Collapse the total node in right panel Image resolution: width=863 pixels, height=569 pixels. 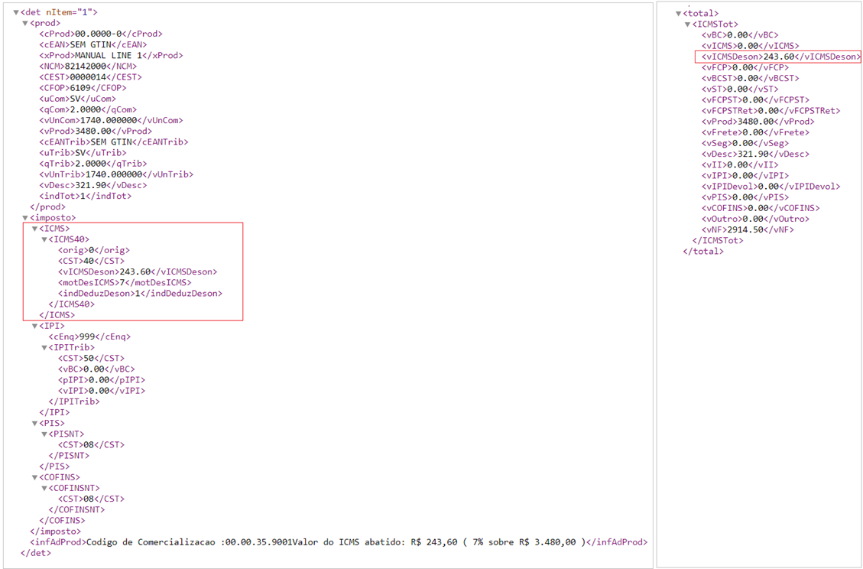[x=678, y=14]
